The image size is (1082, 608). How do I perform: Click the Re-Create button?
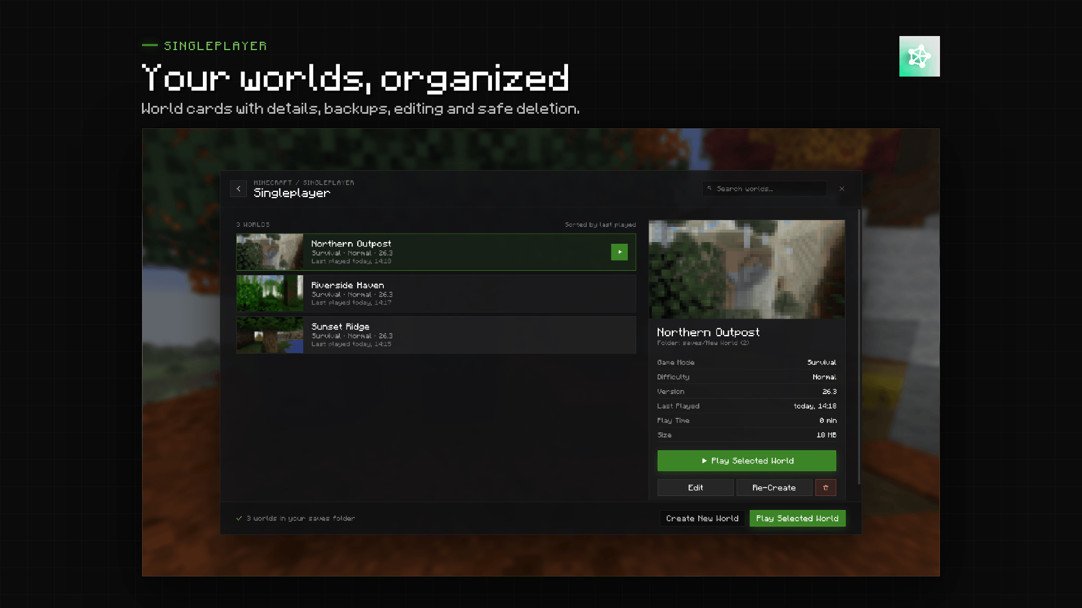tap(774, 488)
